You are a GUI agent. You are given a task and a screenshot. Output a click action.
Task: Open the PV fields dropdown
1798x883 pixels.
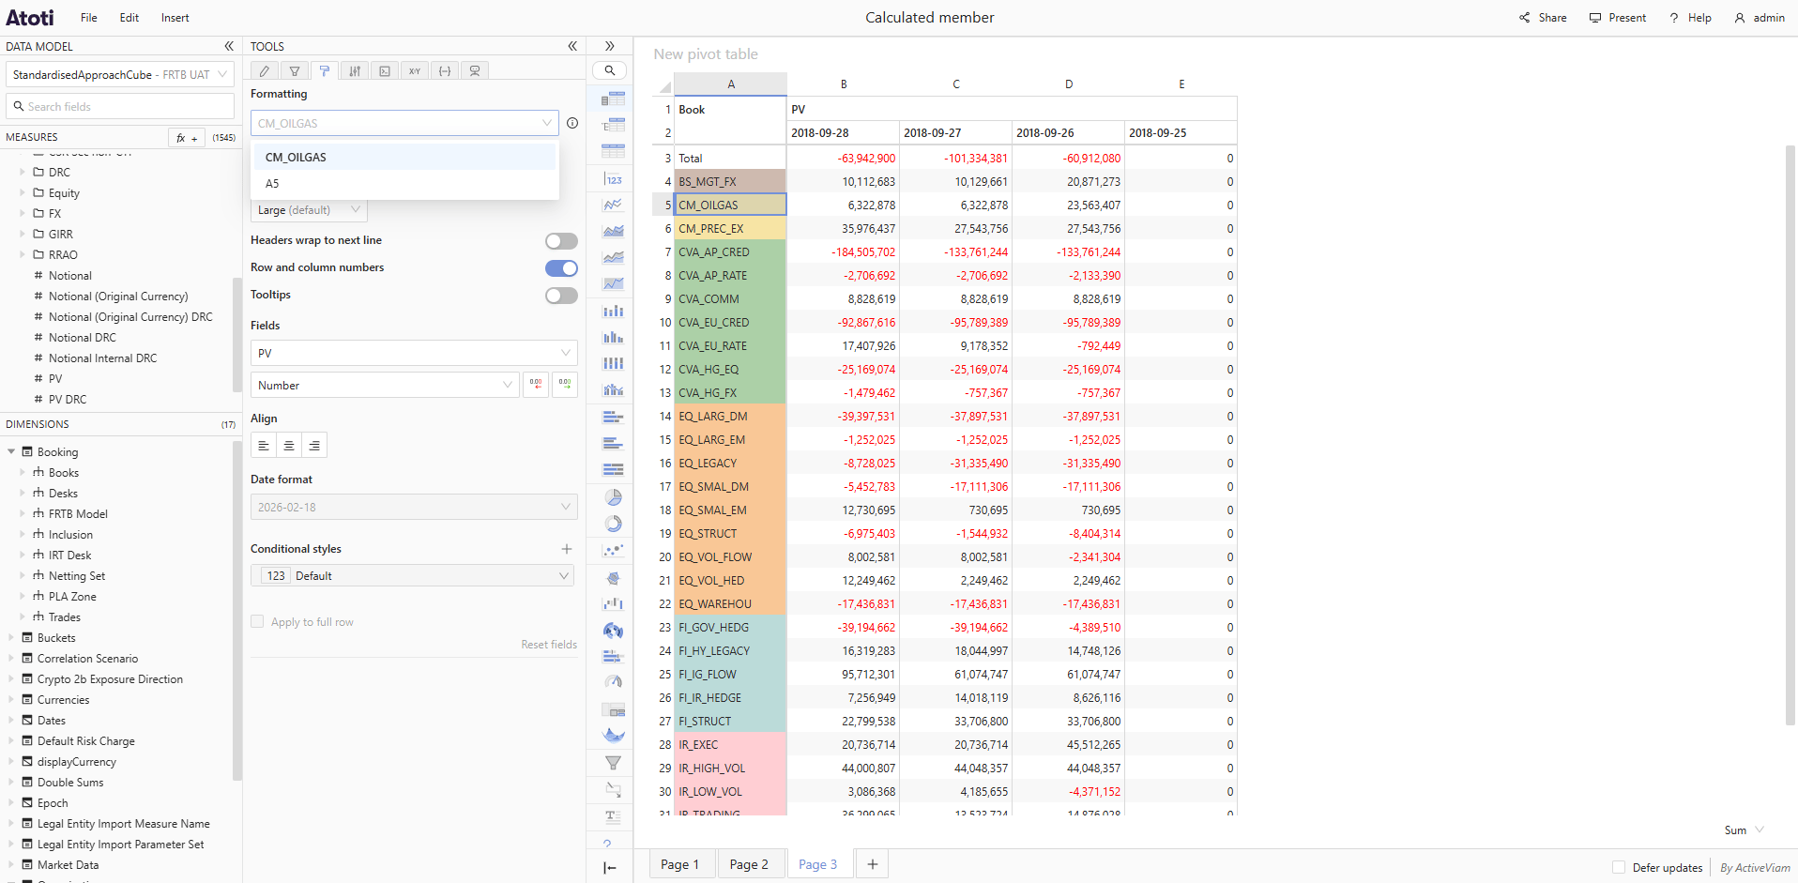click(414, 353)
